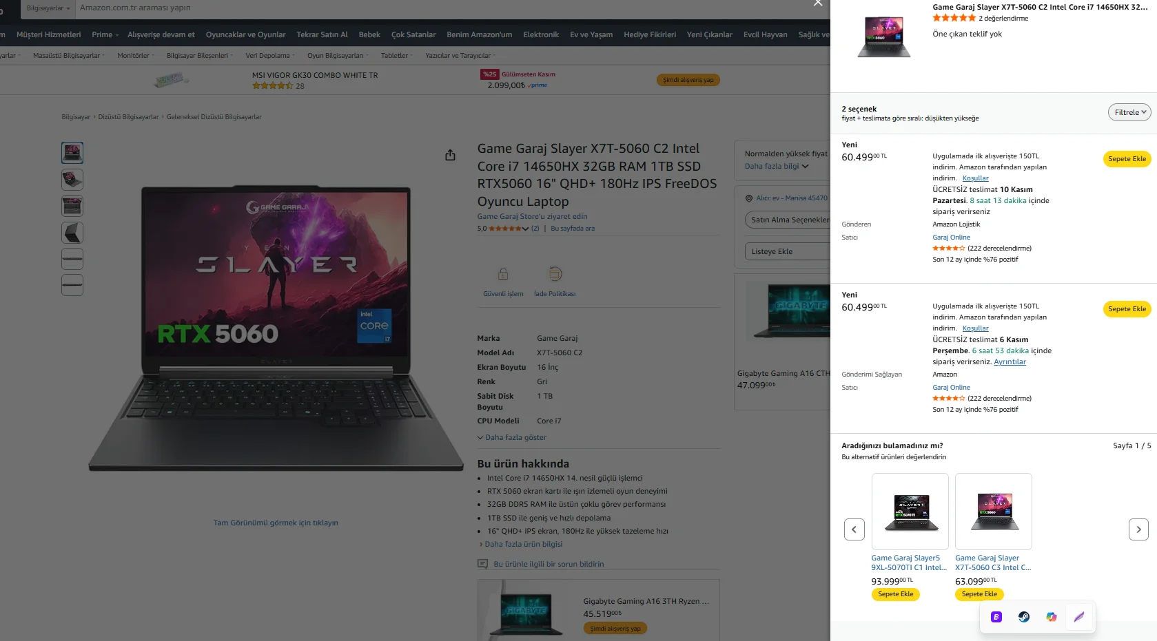This screenshot has width=1157, height=641.
Task: Open the Bilgisayarlar search category dropdown
Action: click(48, 8)
